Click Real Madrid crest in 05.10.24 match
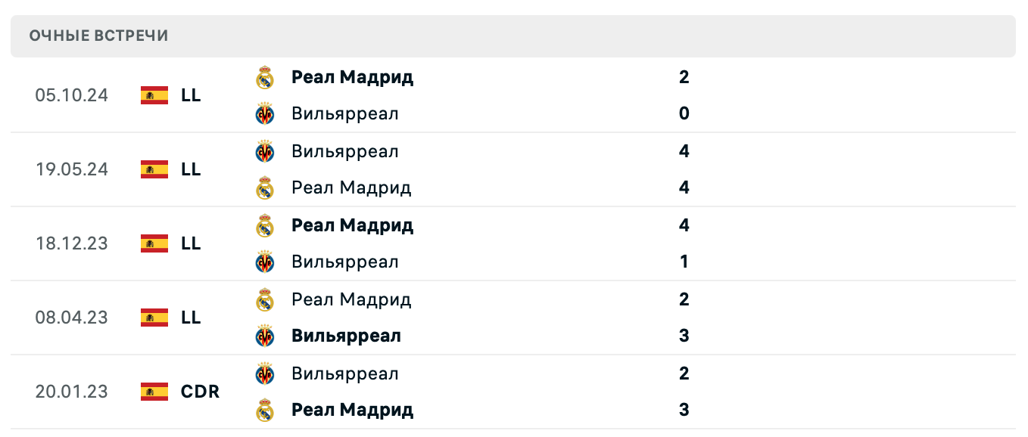1028x437 pixels. tap(265, 78)
